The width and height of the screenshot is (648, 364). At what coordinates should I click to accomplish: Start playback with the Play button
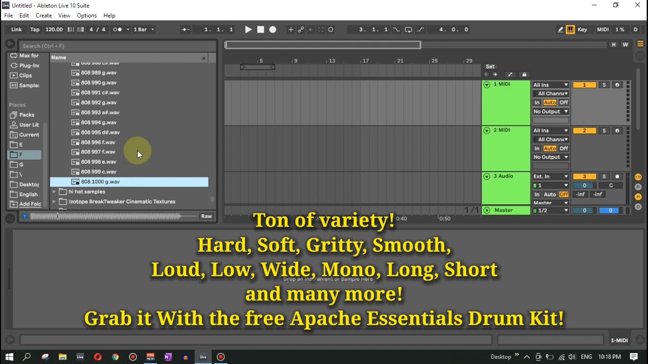pos(248,29)
